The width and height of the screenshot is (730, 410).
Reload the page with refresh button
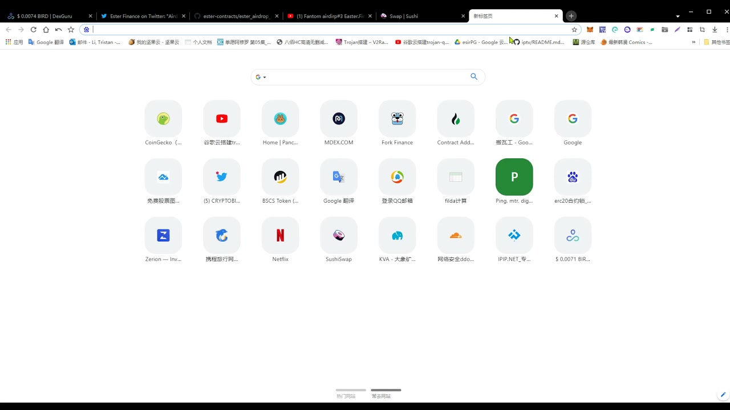click(33, 30)
